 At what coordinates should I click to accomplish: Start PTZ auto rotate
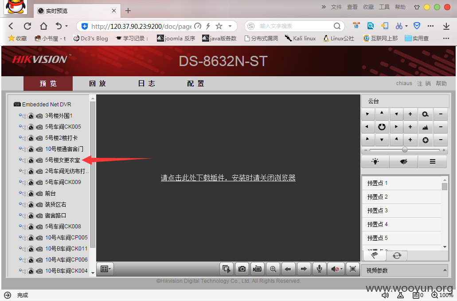tap(382, 127)
